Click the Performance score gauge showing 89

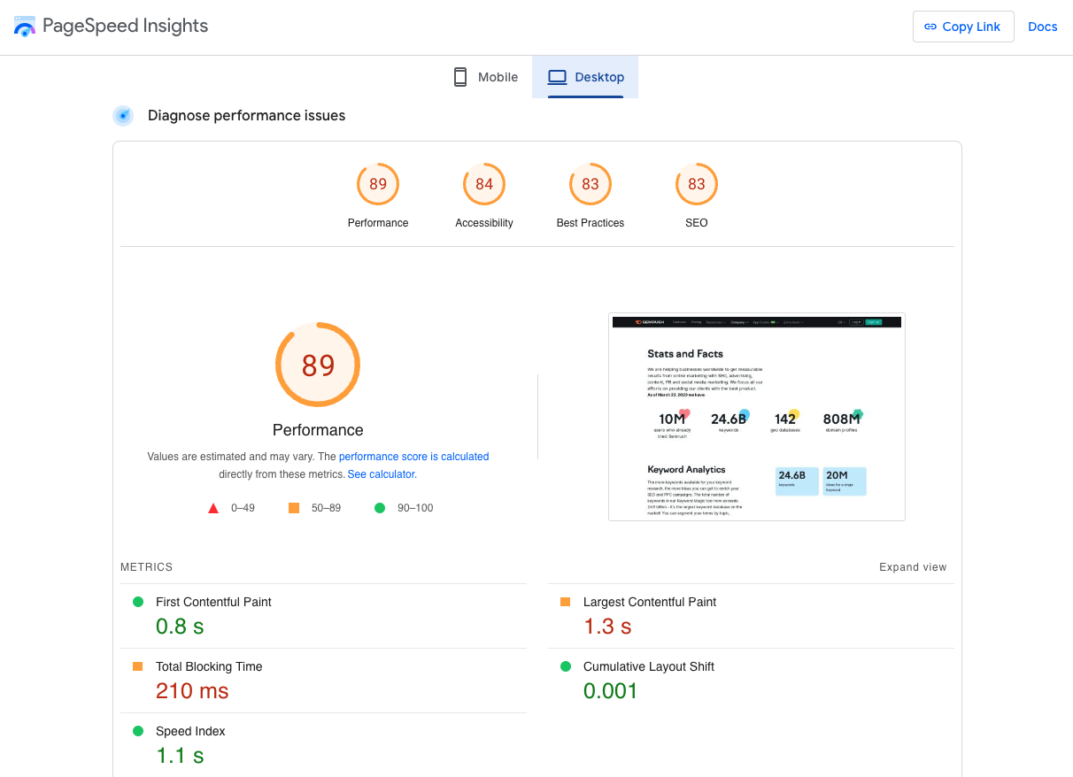pyautogui.click(x=317, y=364)
